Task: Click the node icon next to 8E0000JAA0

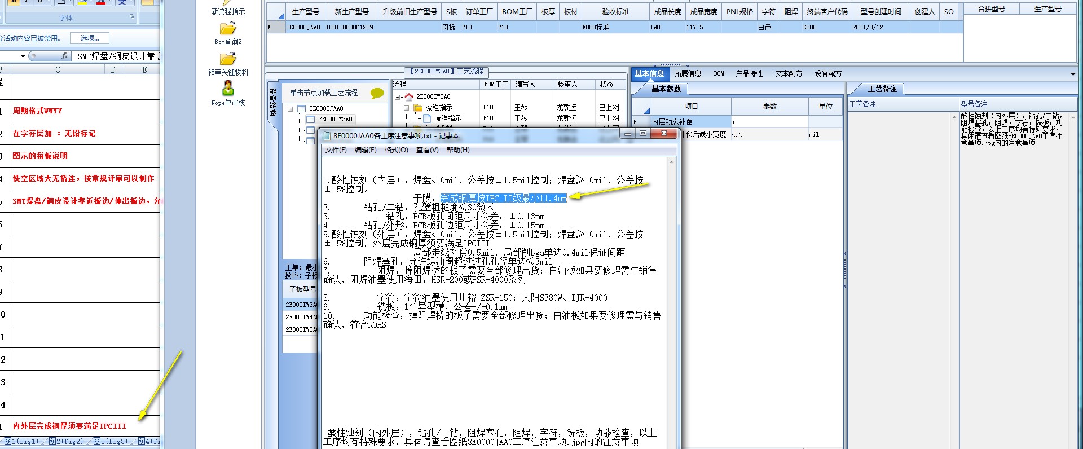Action: click(301, 108)
